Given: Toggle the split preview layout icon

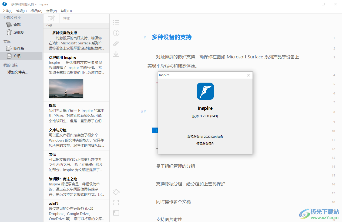Looking at the screenshot, I should 116,213.
